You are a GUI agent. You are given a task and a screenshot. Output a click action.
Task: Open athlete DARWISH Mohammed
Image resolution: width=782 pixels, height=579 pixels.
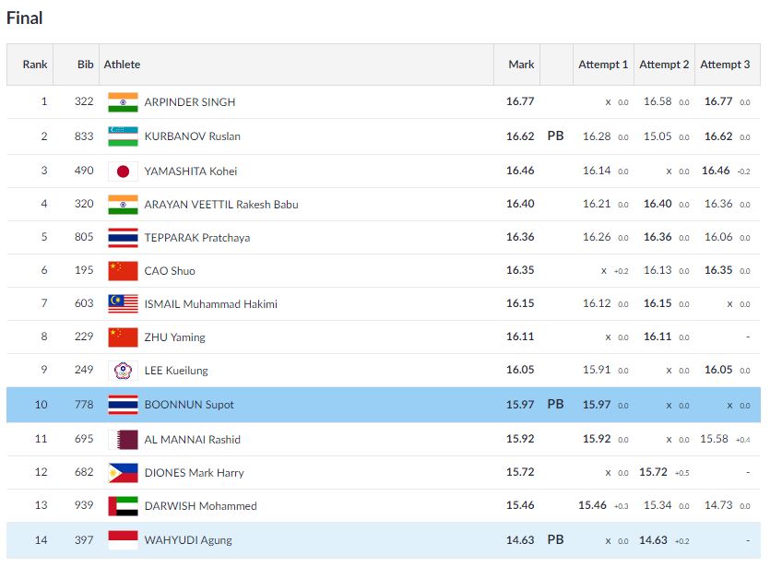[200, 505]
